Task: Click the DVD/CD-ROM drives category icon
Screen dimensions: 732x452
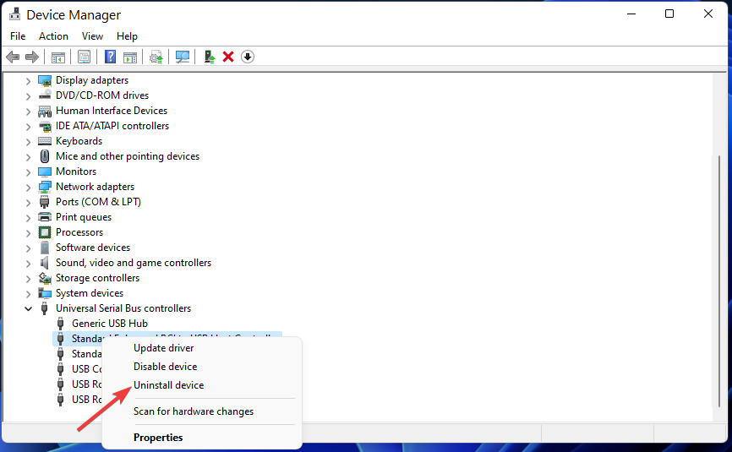Action: [x=45, y=95]
